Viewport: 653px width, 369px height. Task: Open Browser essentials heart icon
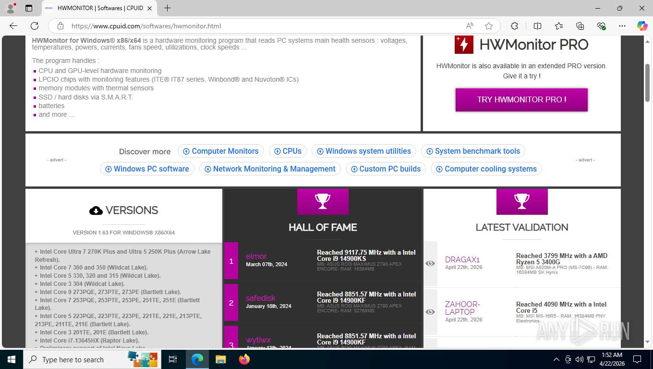pos(601,26)
